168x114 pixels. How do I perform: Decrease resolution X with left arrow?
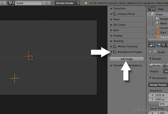coord(150,95)
